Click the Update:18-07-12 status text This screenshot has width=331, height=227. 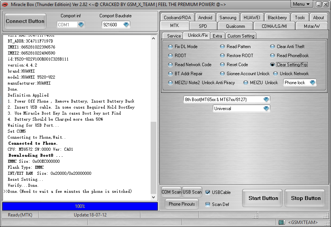90,215
